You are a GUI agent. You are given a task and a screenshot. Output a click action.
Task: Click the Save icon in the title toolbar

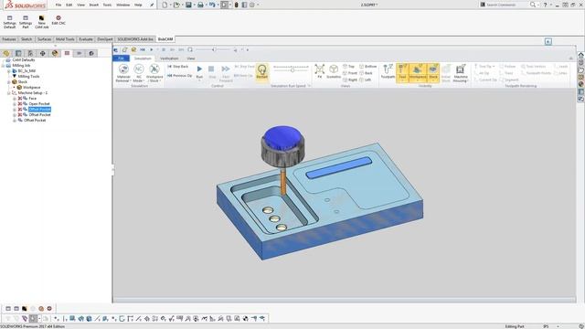pyautogui.click(x=188, y=5)
